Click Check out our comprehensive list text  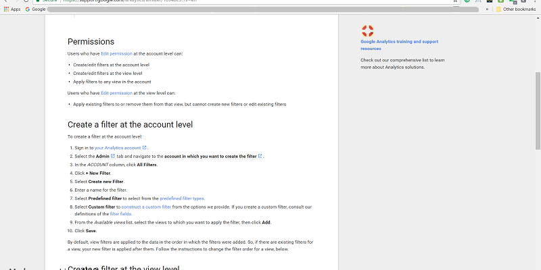click(402, 63)
